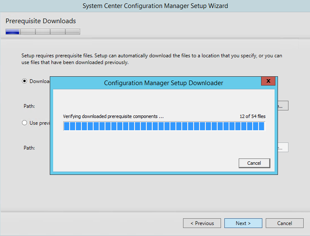Viewport: 310px width, 236px height.
Task: Click the 'Setup requires prerequisite files' description text
Action: click(x=152, y=59)
